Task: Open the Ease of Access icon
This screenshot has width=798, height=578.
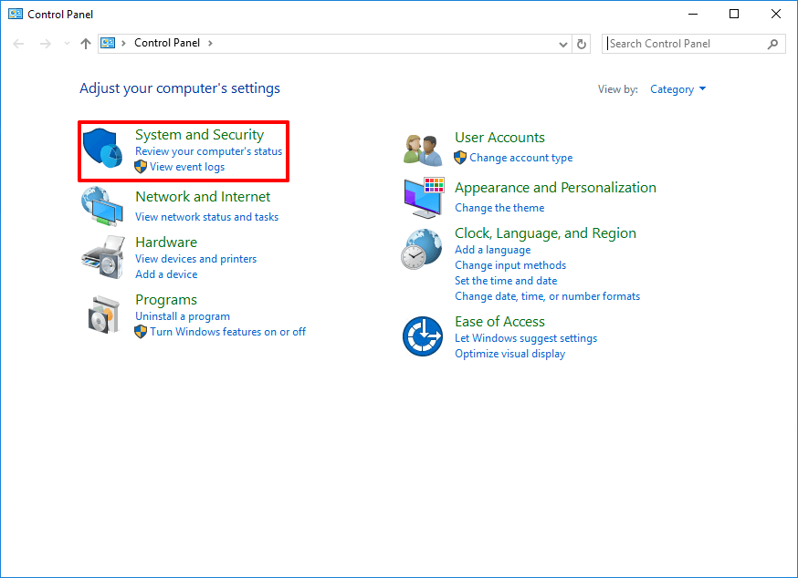Action: pos(423,336)
